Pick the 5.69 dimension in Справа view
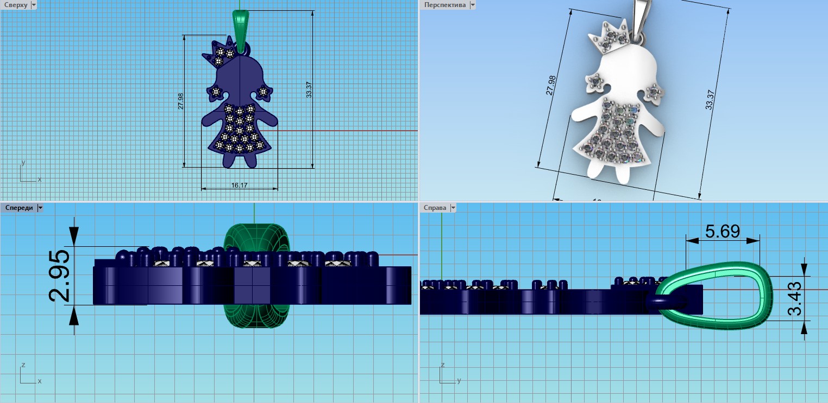The width and height of the screenshot is (828, 403). pyautogui.click(x=722, y=232)
